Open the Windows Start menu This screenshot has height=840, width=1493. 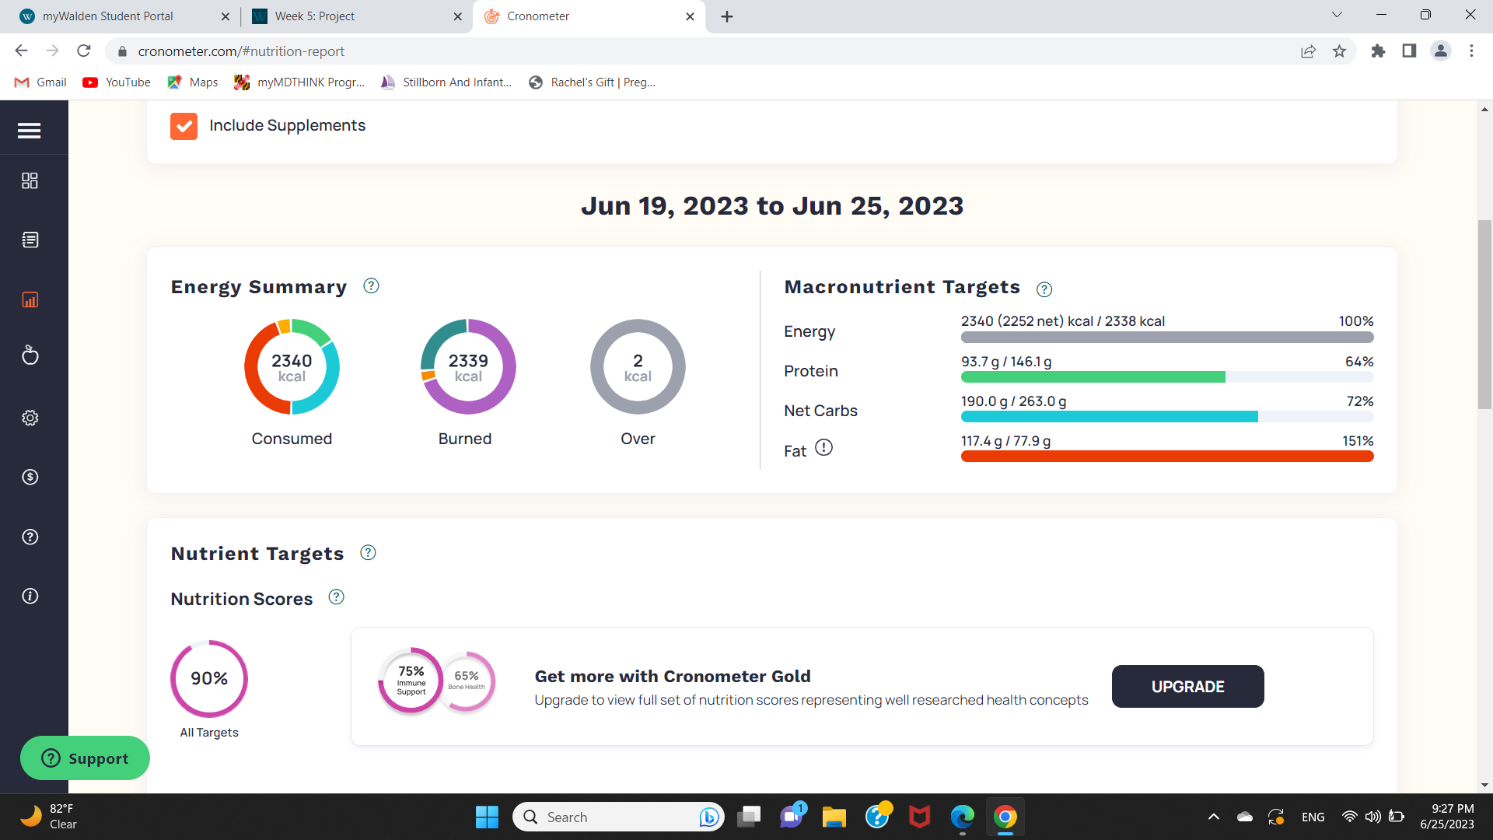(487, 817)
